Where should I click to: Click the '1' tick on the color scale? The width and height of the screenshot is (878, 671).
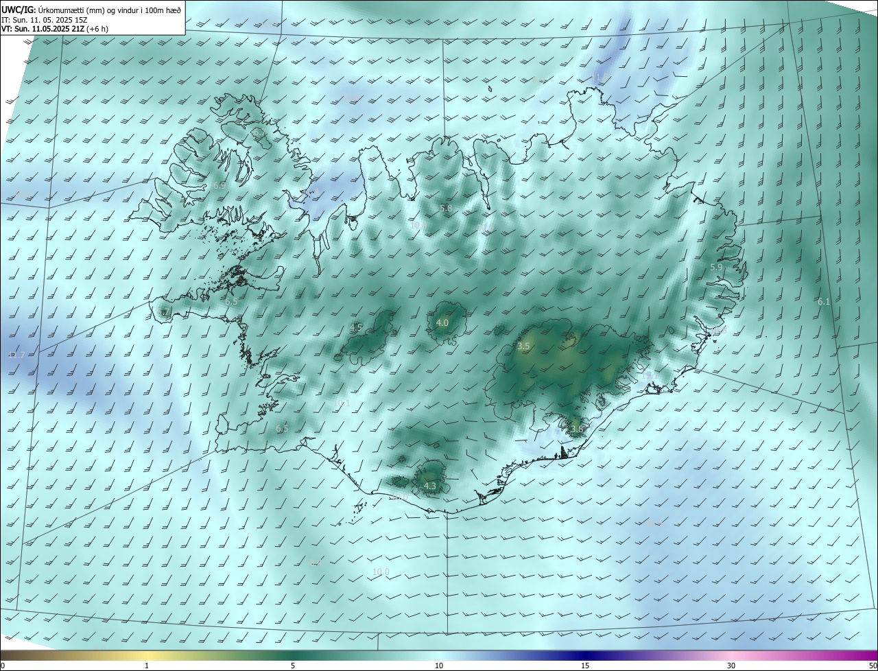coord(147,666)
